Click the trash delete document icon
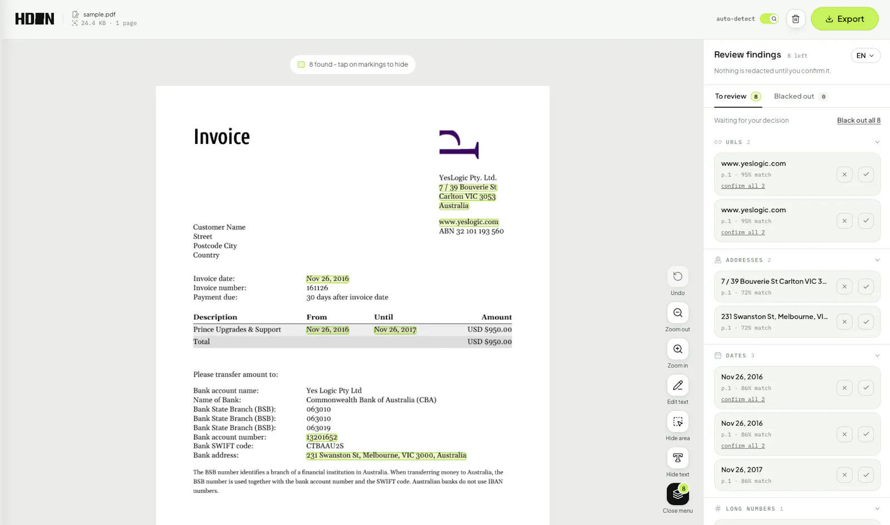 click(795, 19)
